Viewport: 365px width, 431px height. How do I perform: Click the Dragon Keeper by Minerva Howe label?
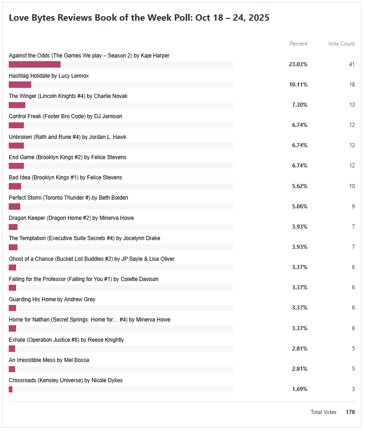click(71, 218)
